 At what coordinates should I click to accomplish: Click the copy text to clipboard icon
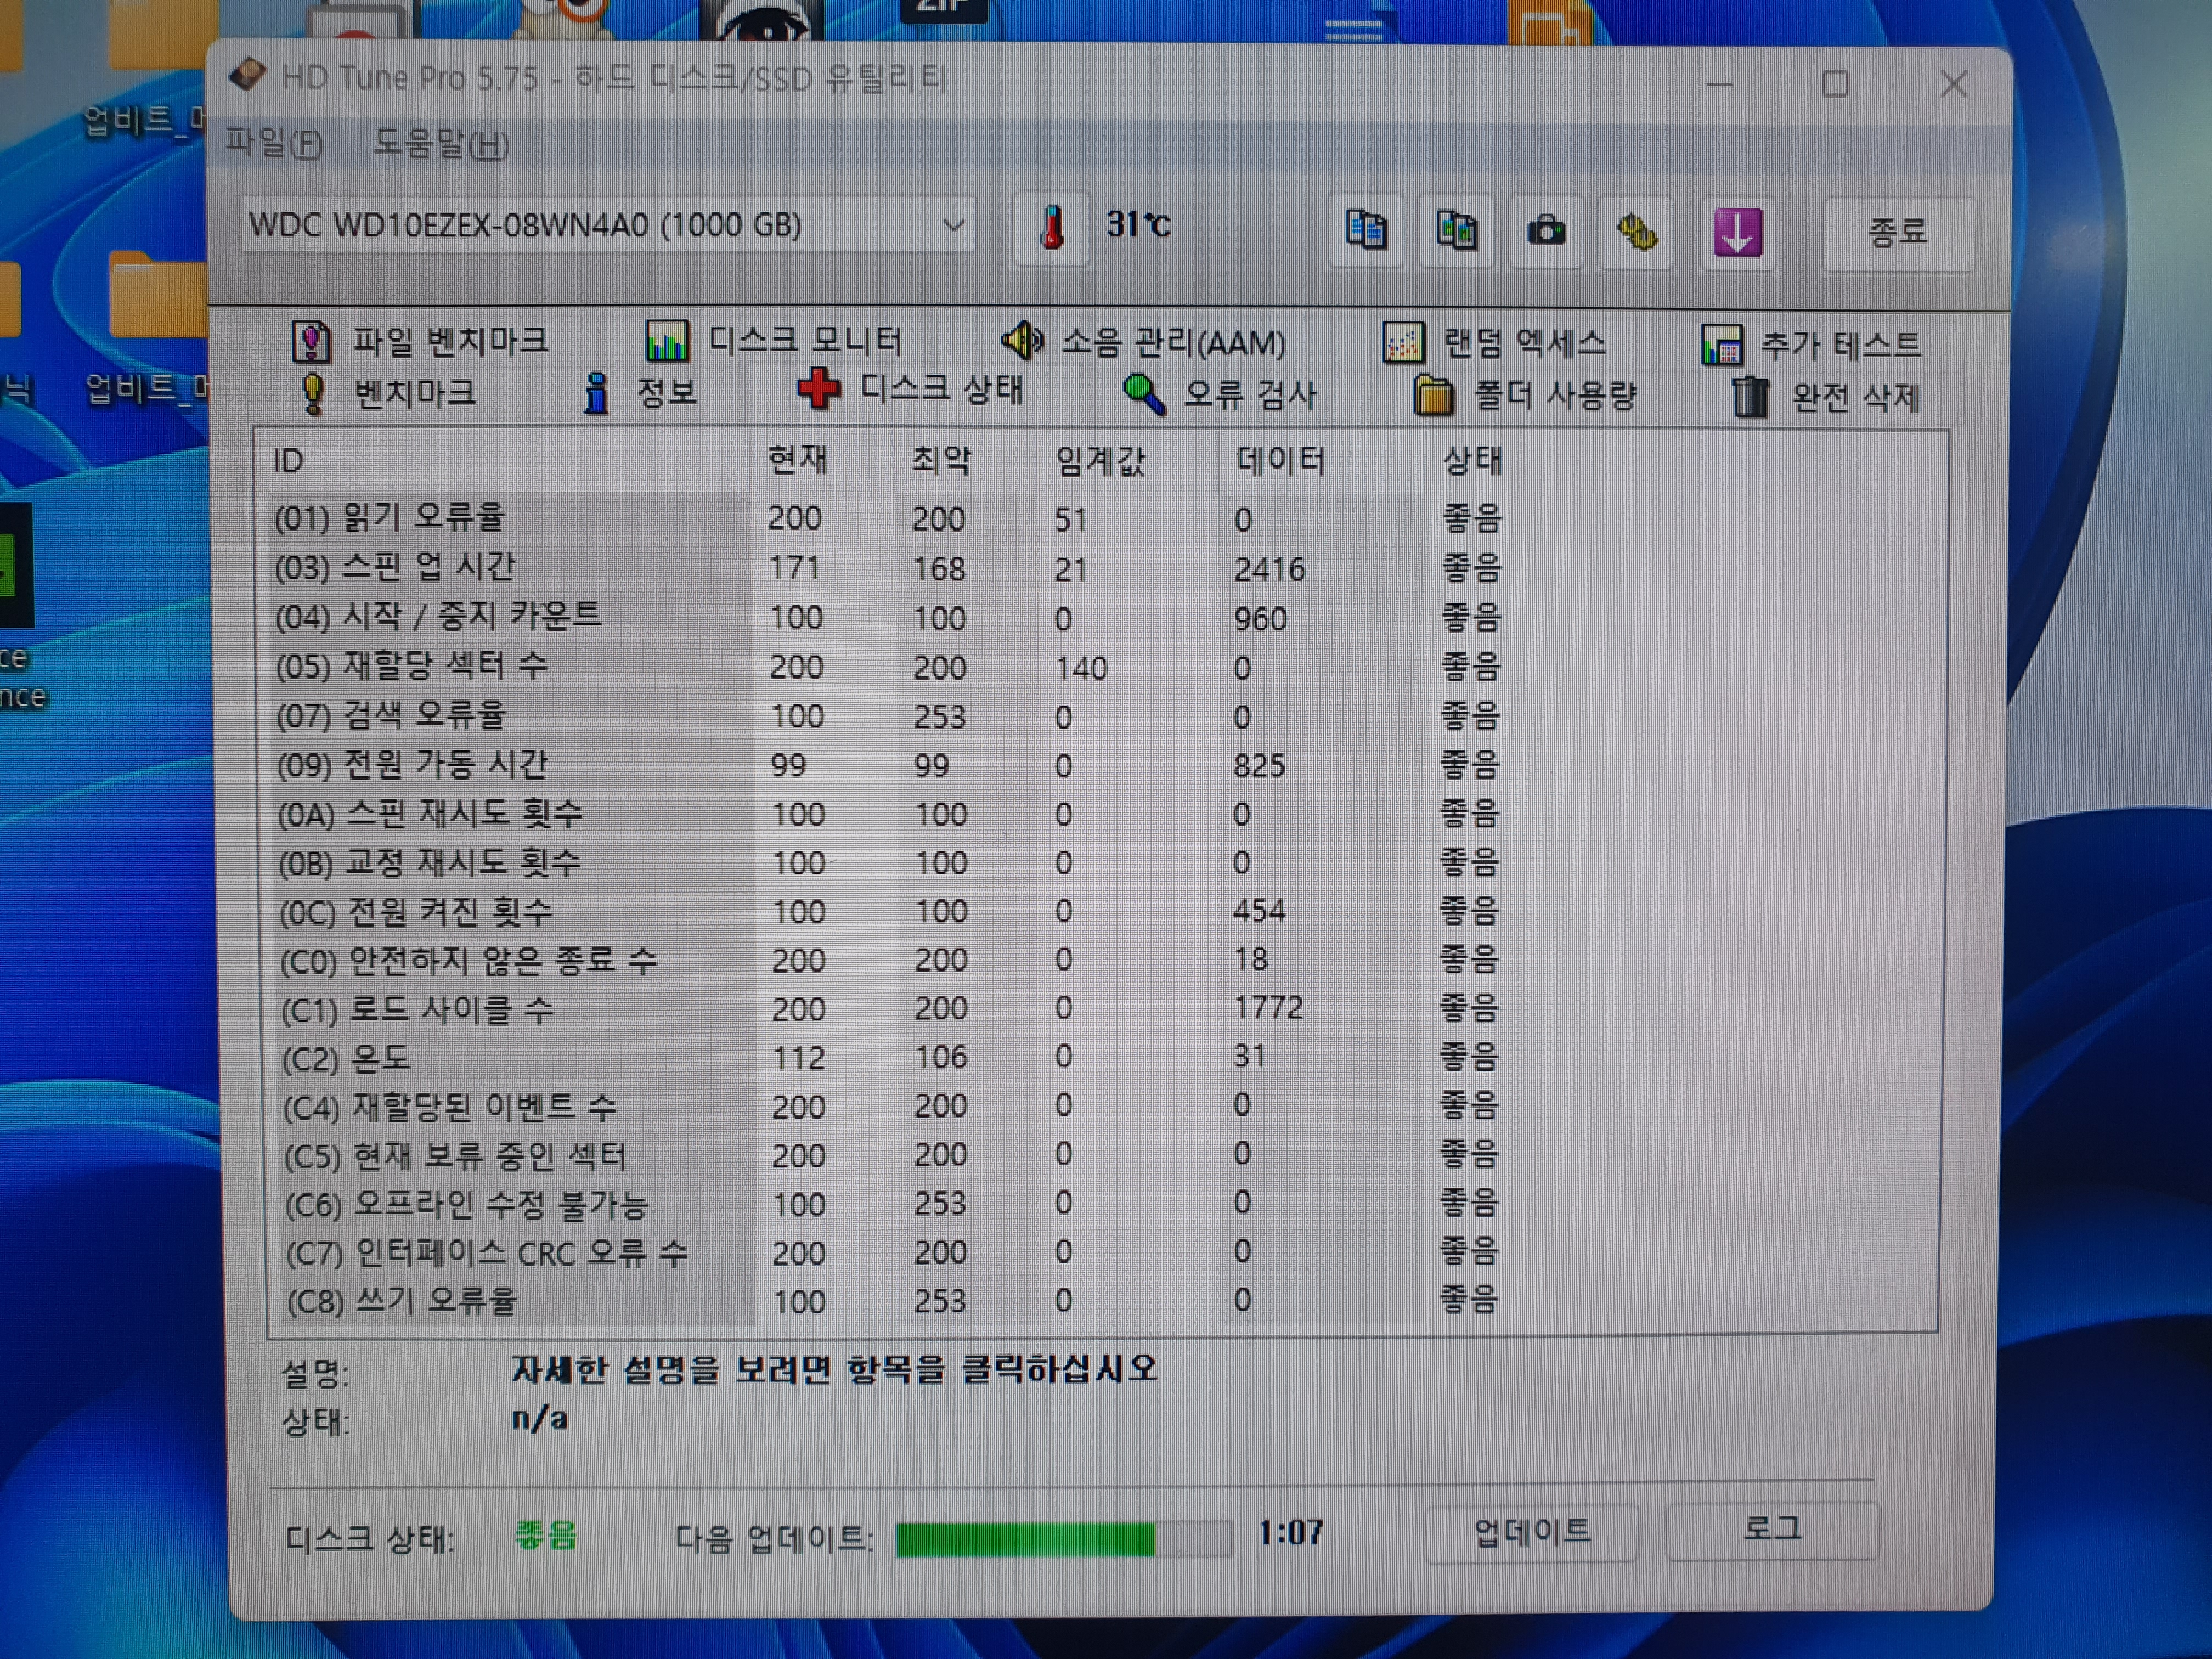(1366, 231)
